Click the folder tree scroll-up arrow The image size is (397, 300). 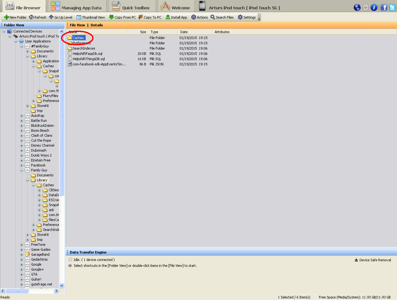[x=61, y=32]
